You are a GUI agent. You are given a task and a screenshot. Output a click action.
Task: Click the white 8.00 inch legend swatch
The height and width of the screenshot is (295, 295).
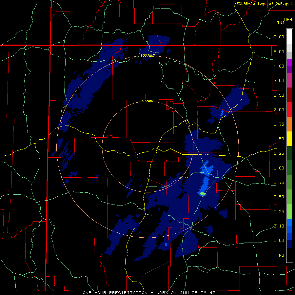[x=289, y=36]
